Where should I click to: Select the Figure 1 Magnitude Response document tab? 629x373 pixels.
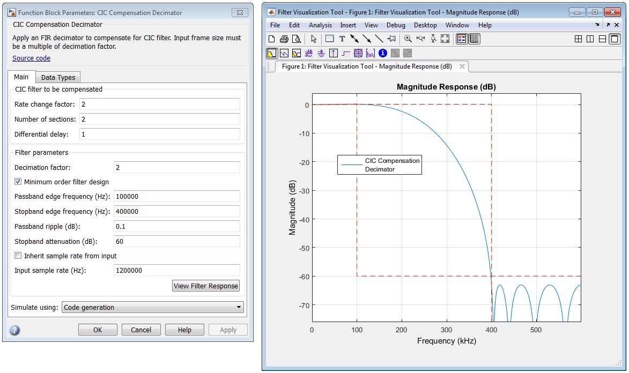tap(367, 66)
